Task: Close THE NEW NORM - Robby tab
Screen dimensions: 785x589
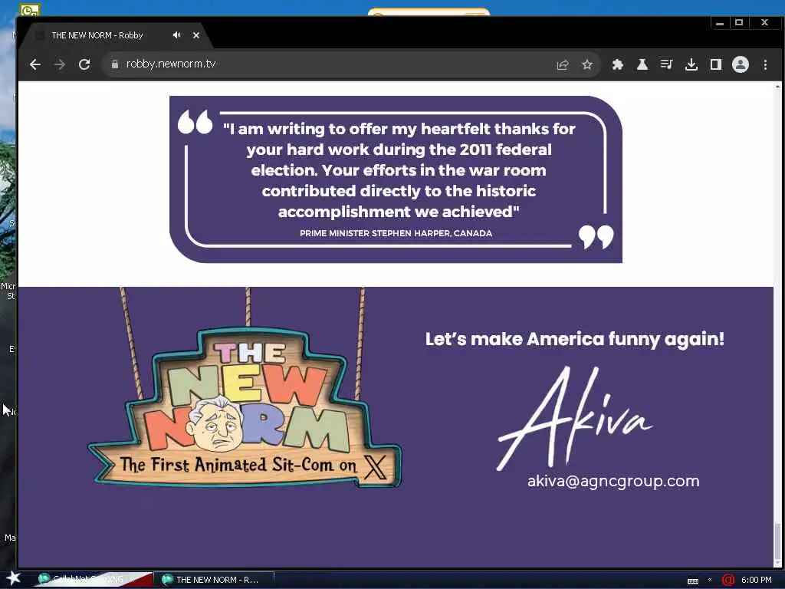Action: (196, 35)
